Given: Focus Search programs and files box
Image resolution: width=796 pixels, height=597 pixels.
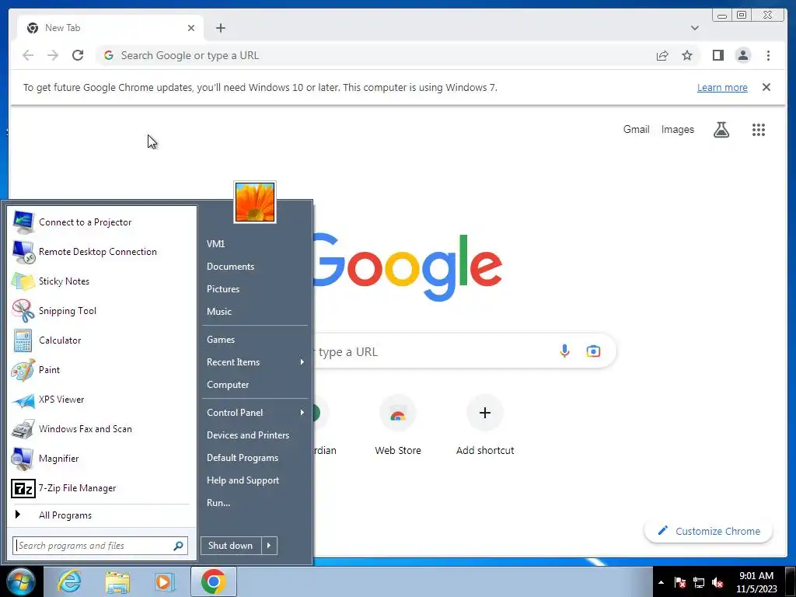Looking at the screenshot, I should (100, 546).
